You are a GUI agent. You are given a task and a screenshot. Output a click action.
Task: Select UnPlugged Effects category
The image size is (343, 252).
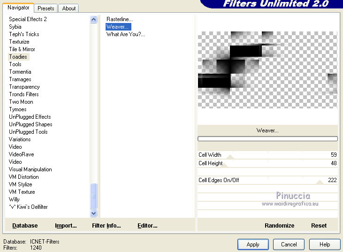[x=30, y=117]
